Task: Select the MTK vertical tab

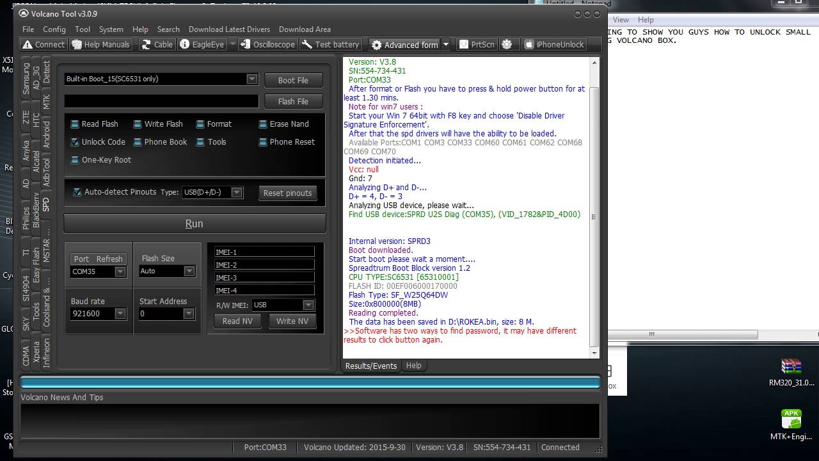Action: [46, 102]
